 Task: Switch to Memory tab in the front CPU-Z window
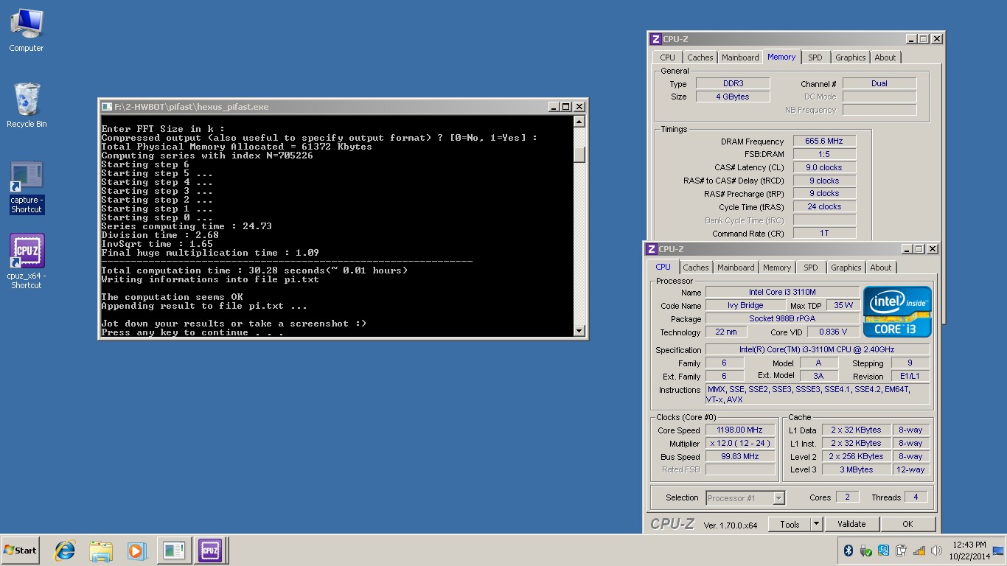click(777, 268)
